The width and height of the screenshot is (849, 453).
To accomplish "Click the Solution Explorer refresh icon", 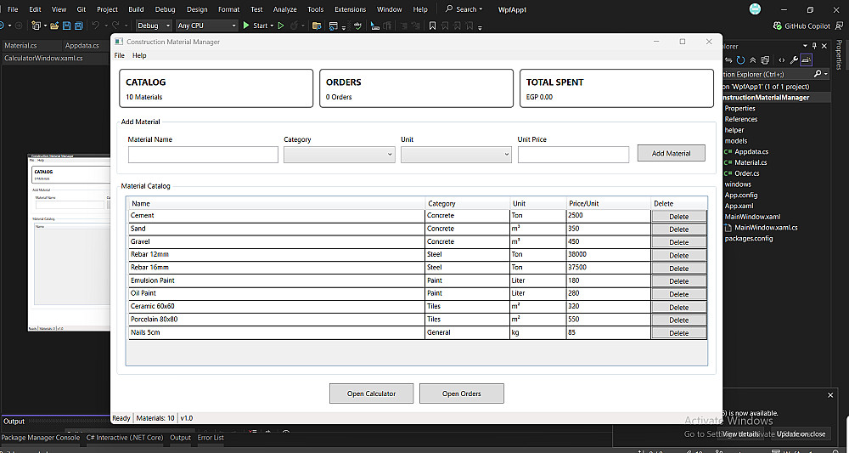I will point(741,60).
